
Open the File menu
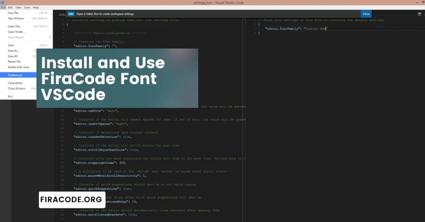point(3,7)
